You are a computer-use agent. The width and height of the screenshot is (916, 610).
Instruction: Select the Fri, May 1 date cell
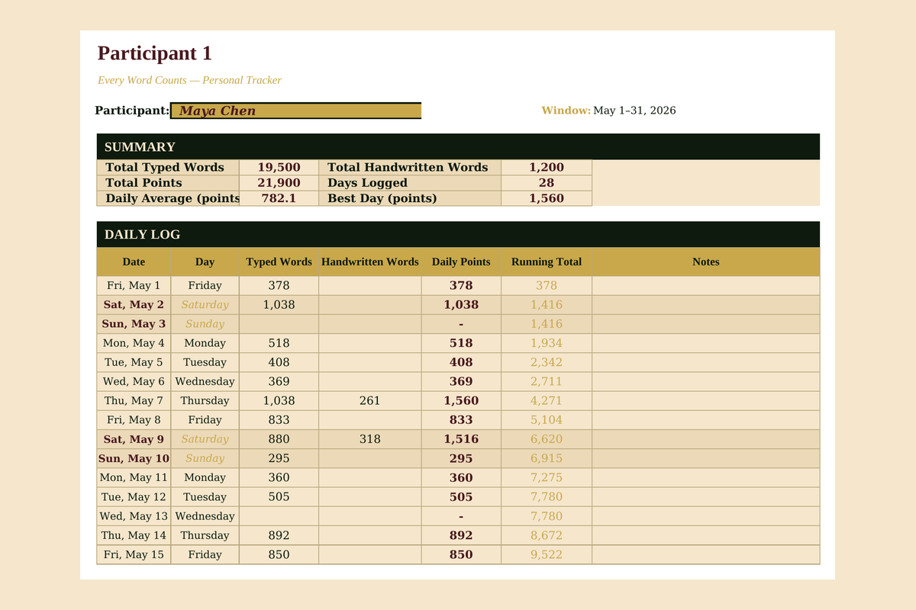(134, 285)
